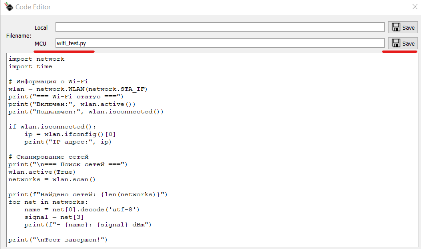Click the line printing "IP адрес:"
The width and height of the screenshot is (421, 249).
68,142
